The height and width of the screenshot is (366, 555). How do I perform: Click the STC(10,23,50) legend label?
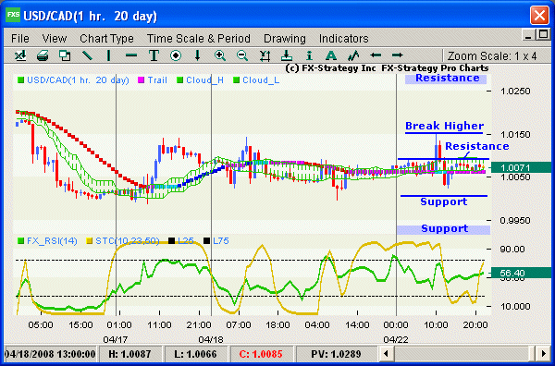[128, 241]
